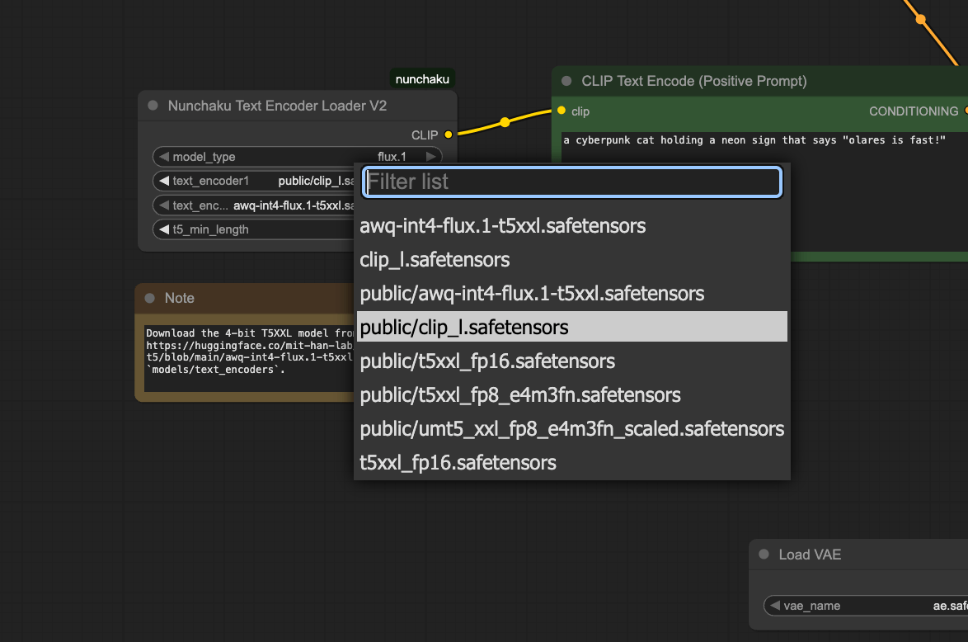968x642 pixels.
Task: Select the highlighted public/clip_l.safetensors item
Action: pyautogui.click(x=464, y=328)
